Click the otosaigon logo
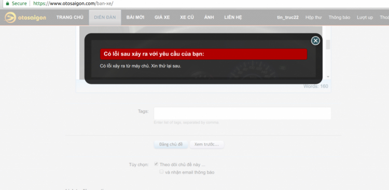Viewport: 389px width, 190px height. coord(25,18)
